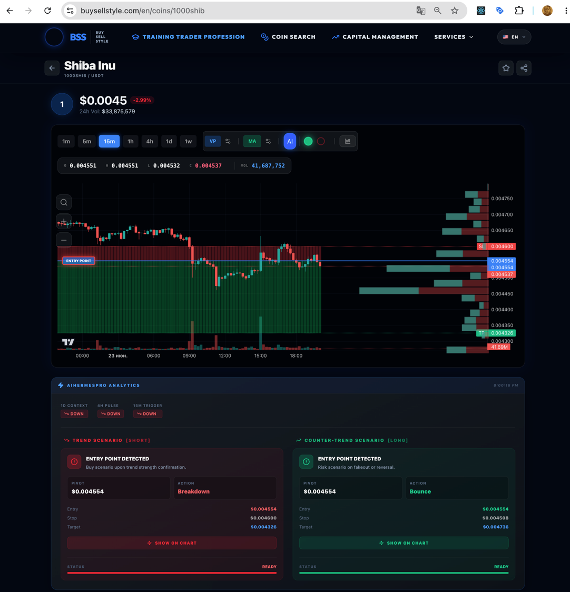Bookmark this page with the star

(455, 11)
